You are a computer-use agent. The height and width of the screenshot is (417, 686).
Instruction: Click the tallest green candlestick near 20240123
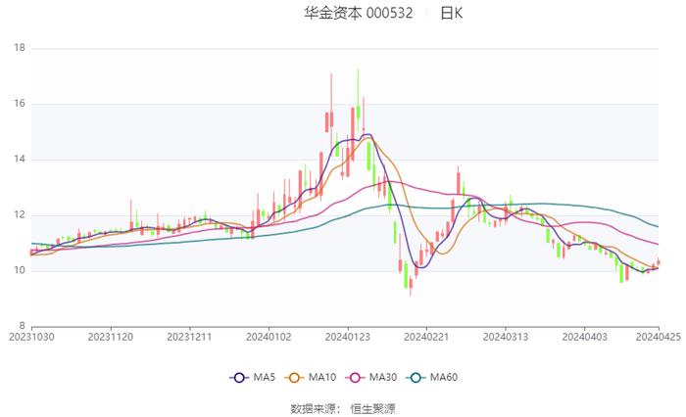tap(359, 101)
